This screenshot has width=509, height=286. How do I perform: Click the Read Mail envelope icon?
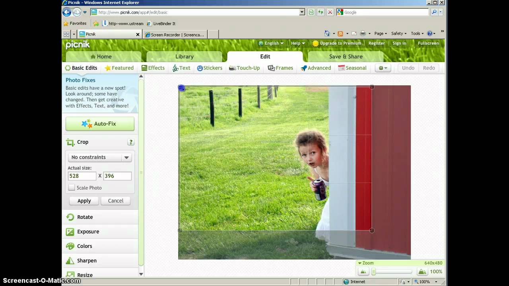tap(354, 33)
